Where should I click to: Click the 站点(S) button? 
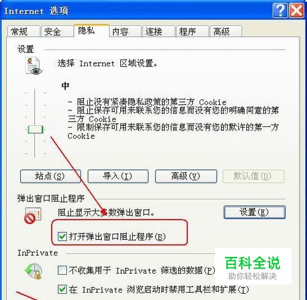[x=50, y=176]
